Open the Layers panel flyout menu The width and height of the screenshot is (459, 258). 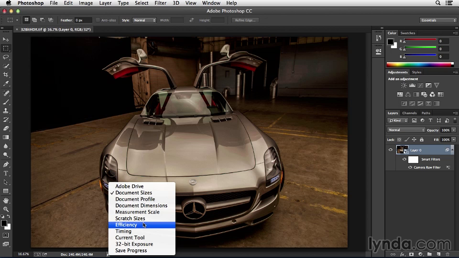[455, 113]
